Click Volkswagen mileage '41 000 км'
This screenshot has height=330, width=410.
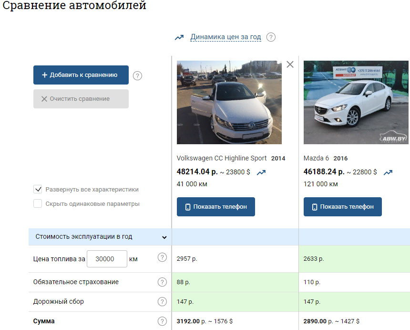tap(192, 184)
